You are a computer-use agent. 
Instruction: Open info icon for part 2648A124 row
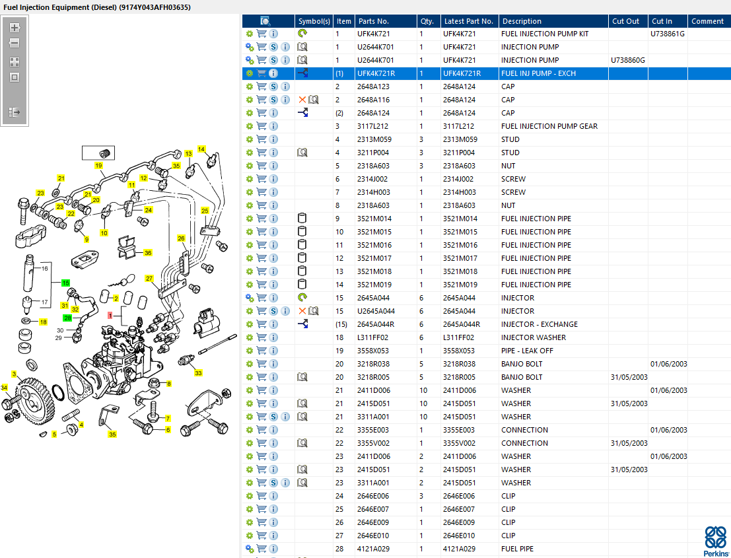[273, 113]
